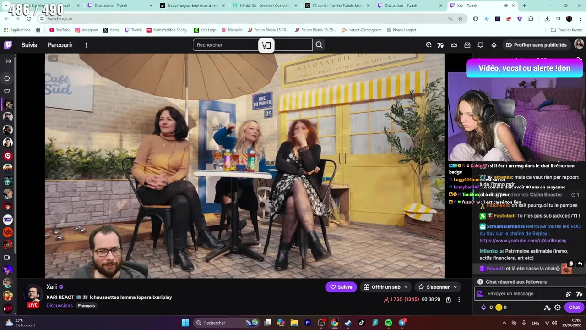Screen dimensions: 586x330
Task: Open stream options three-dot menu
Action: [x=459, y=299]
